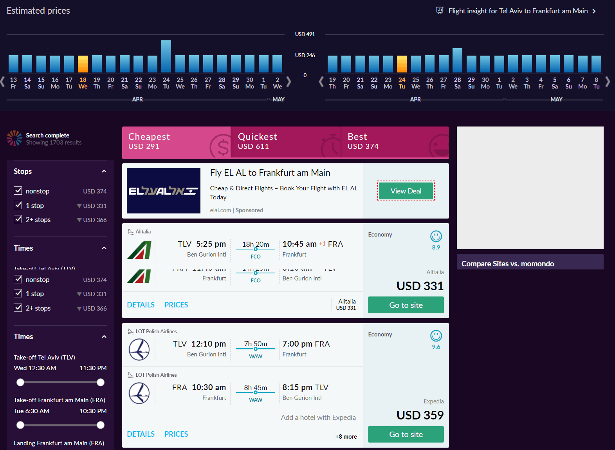615x450 pixels.
Task: Show earlier return dates arrow
Action: [x=321, y=81]
